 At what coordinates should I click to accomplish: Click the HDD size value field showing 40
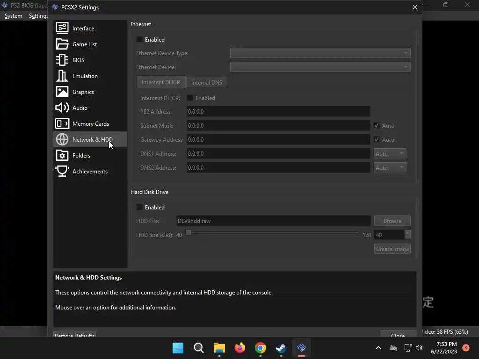coord(389,235)
